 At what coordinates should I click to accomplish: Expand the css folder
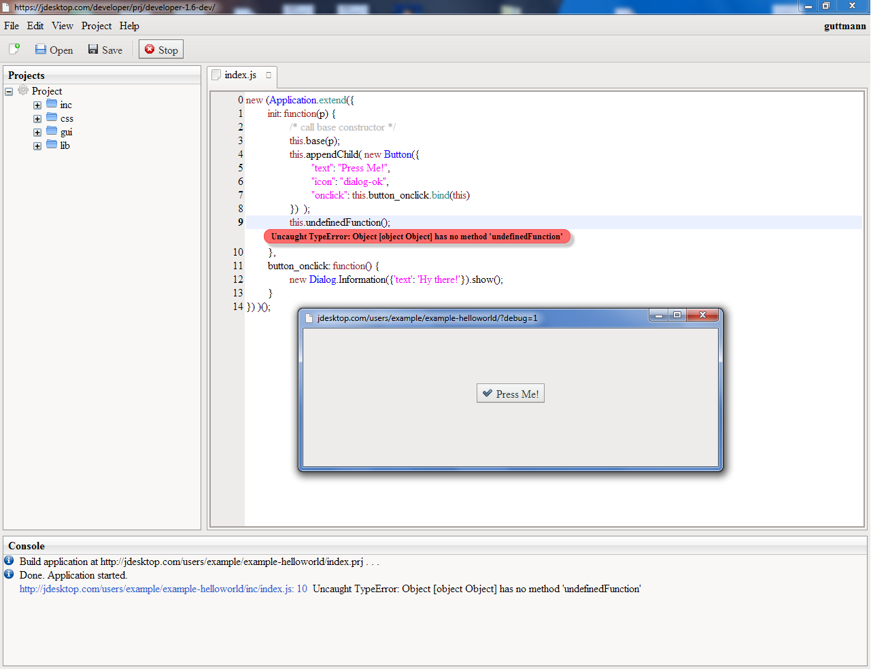pyautogui.click(x=37, y=118)
